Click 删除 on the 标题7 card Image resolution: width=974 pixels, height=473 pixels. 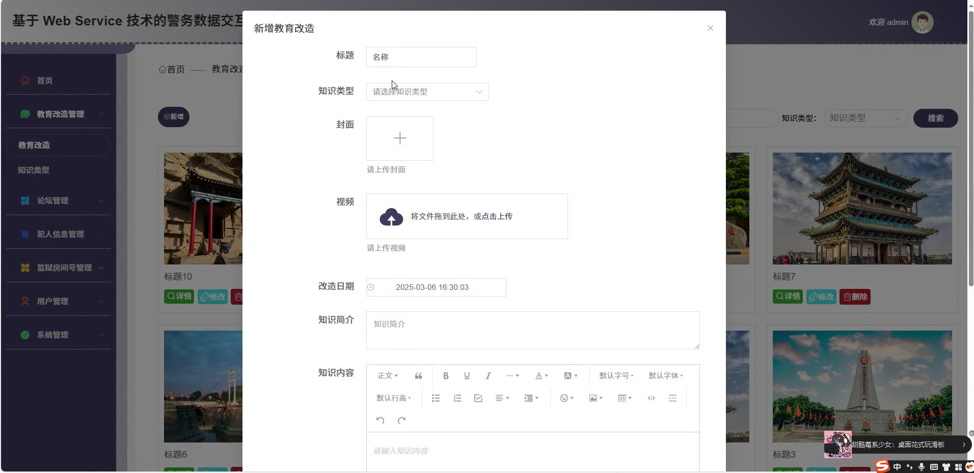coord(855,297)
